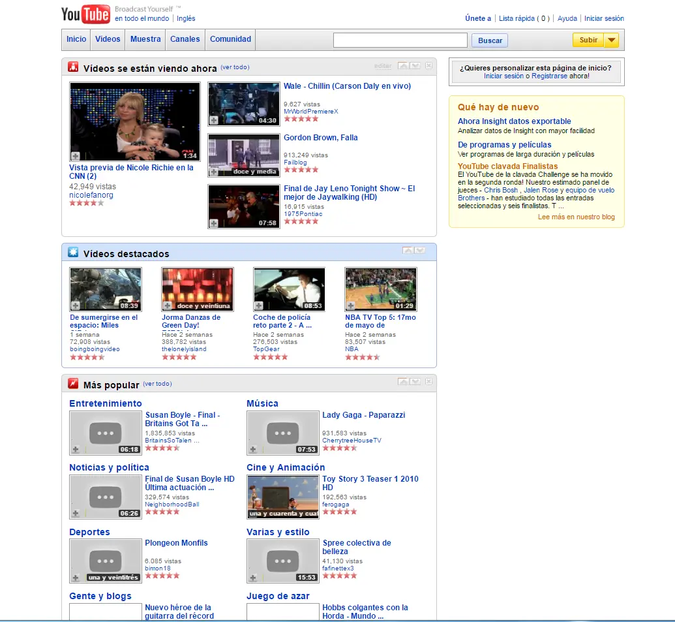Add Lady Gaga Paparazzi to quicklist
675x622 pixels.
coord(252,449)
